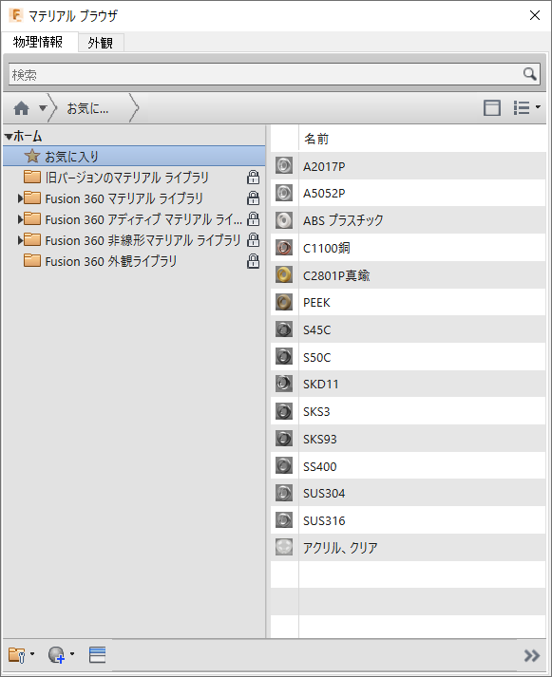The image size is (552, 677).
Task: Click the C1100銅 copper material icon
Action: (284, 248)
